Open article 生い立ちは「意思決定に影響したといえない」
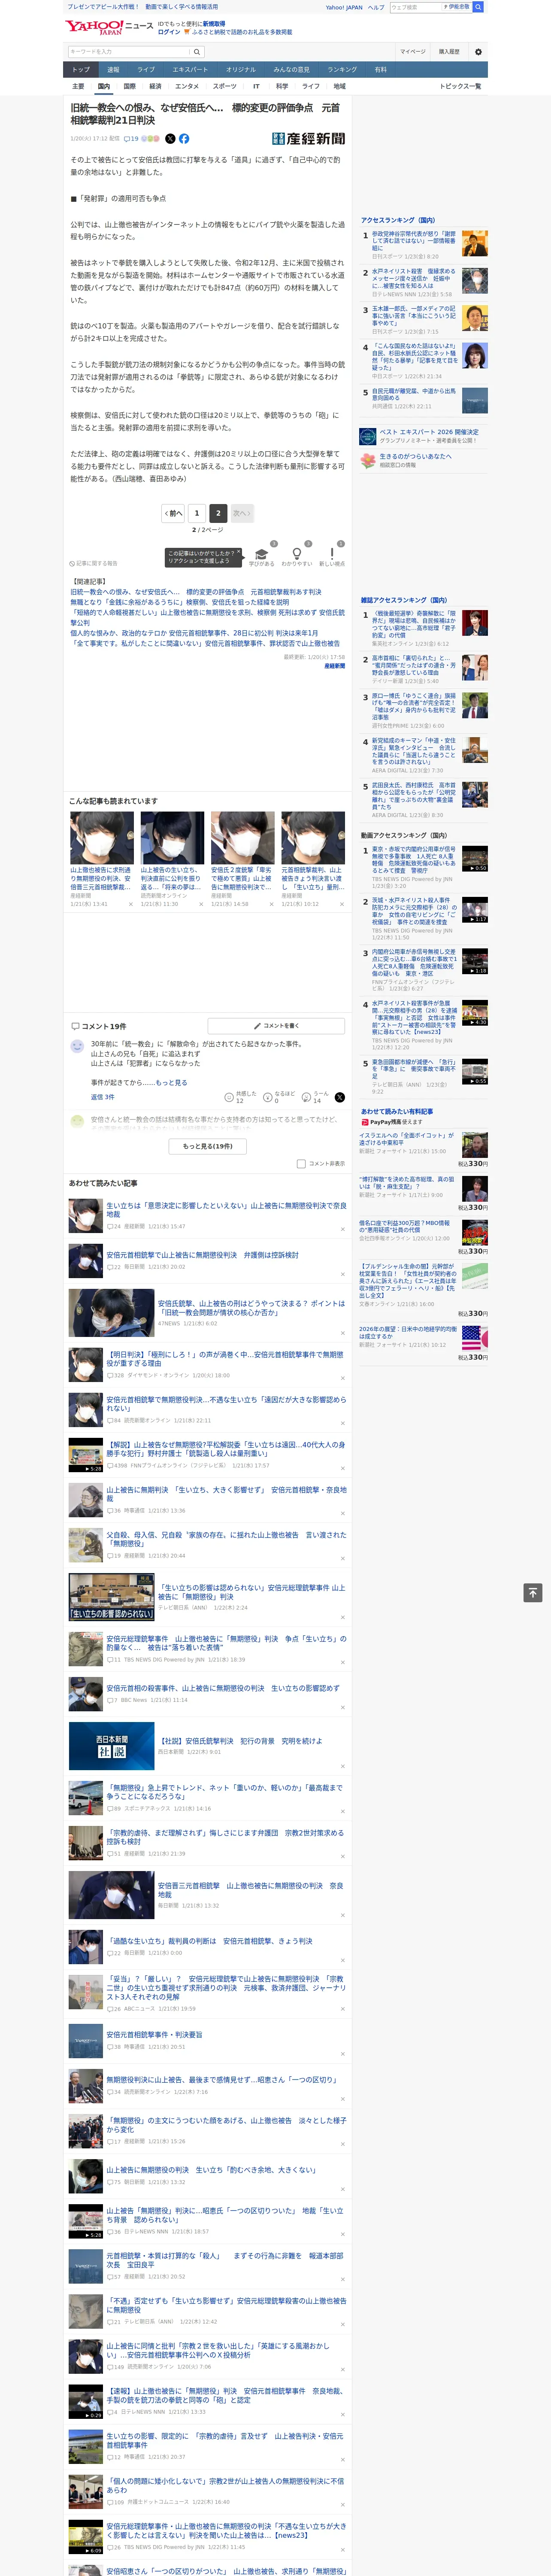 [226, 1210]
